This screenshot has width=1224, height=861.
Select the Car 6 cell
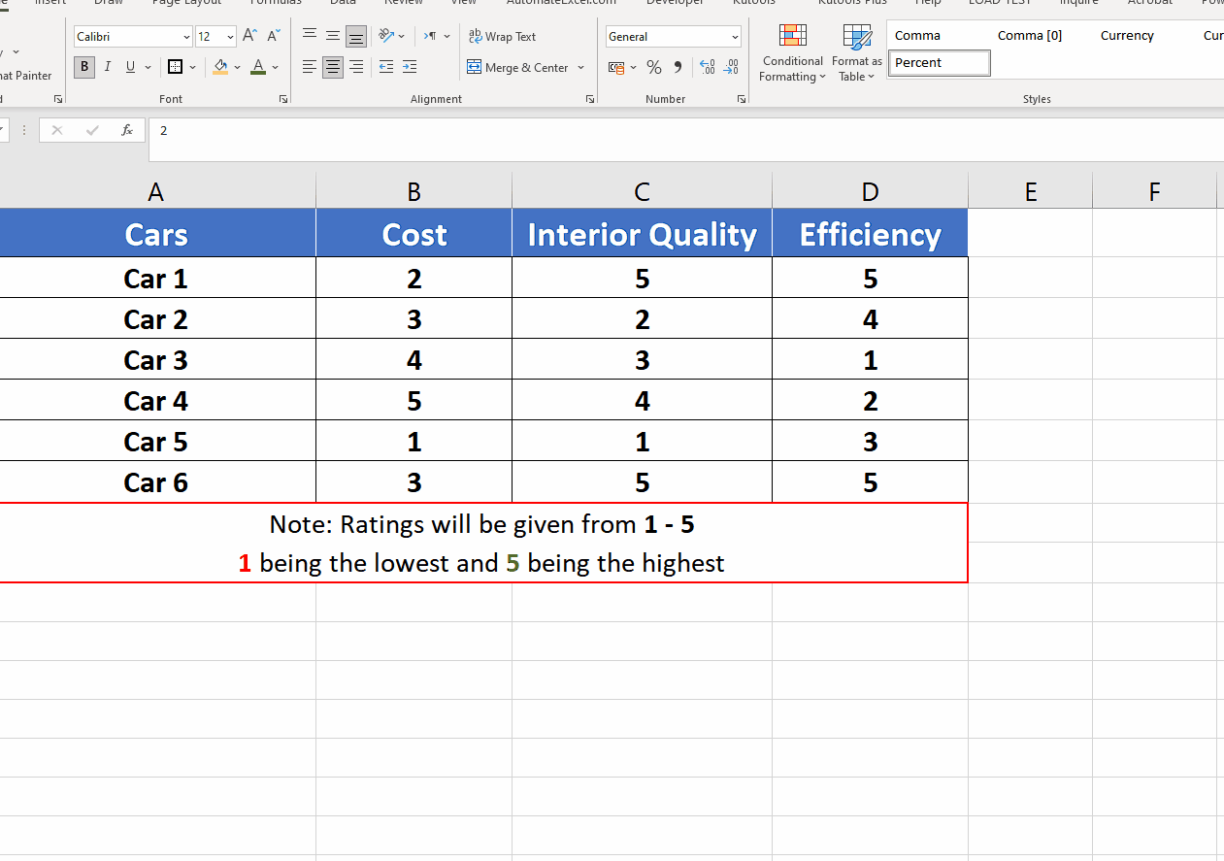(155, 482)
